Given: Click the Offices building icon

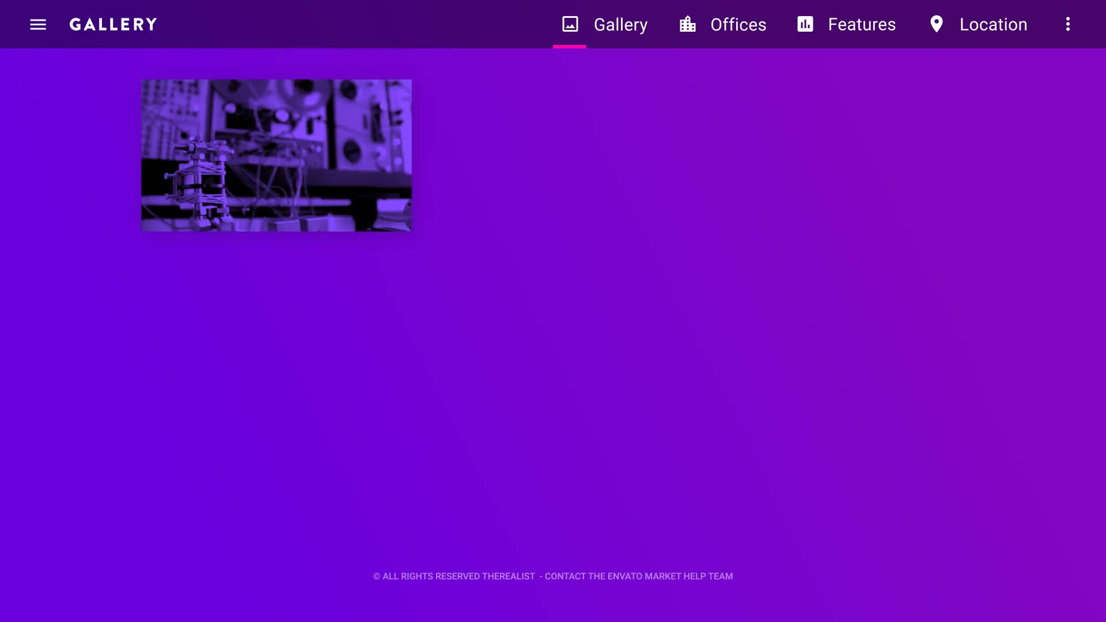Looking at the screenshot, I should 688,24.
